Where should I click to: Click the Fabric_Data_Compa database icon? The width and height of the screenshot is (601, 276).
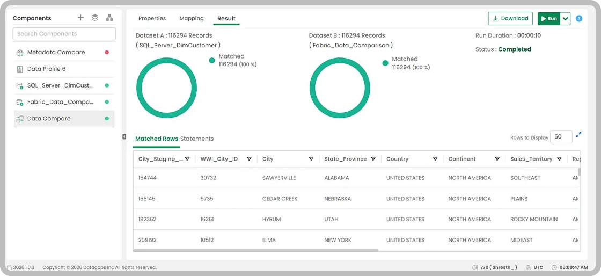tap(20, 103)
